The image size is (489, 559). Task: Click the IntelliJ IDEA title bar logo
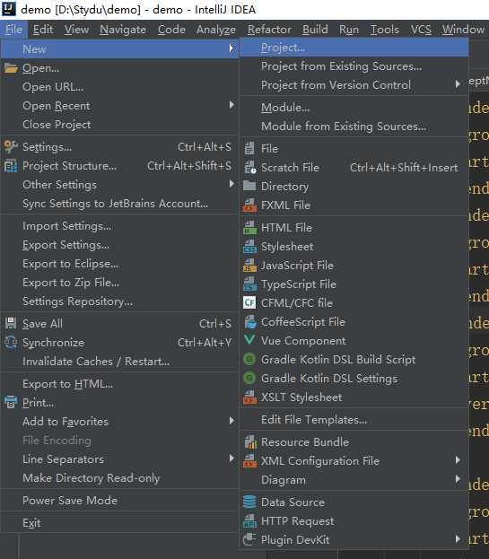point(9,9)
